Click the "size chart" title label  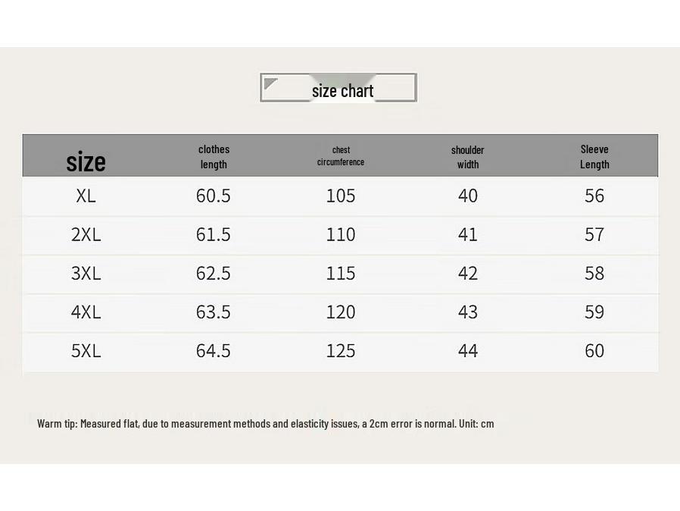tap(342, 91)
